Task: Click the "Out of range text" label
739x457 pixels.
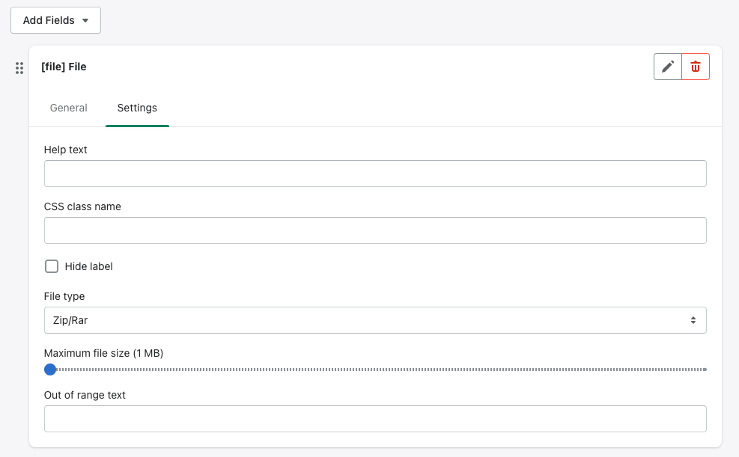Action: click(85, 395)
